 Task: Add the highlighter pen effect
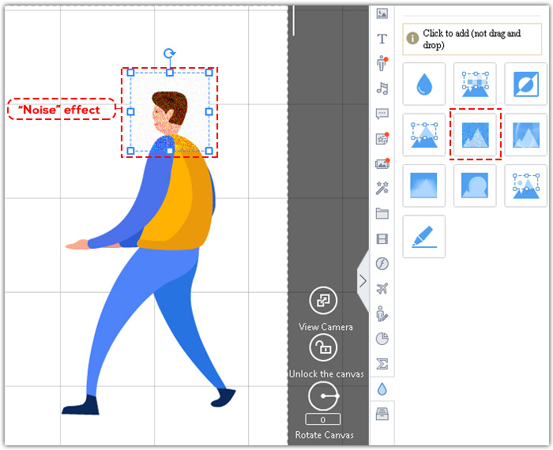(424, 237)
